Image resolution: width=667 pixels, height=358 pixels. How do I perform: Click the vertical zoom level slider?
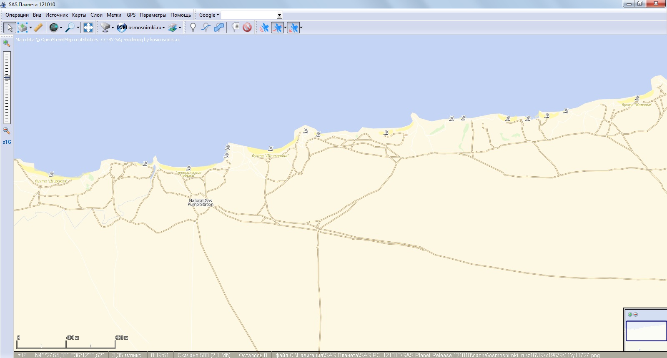(7, 88)
